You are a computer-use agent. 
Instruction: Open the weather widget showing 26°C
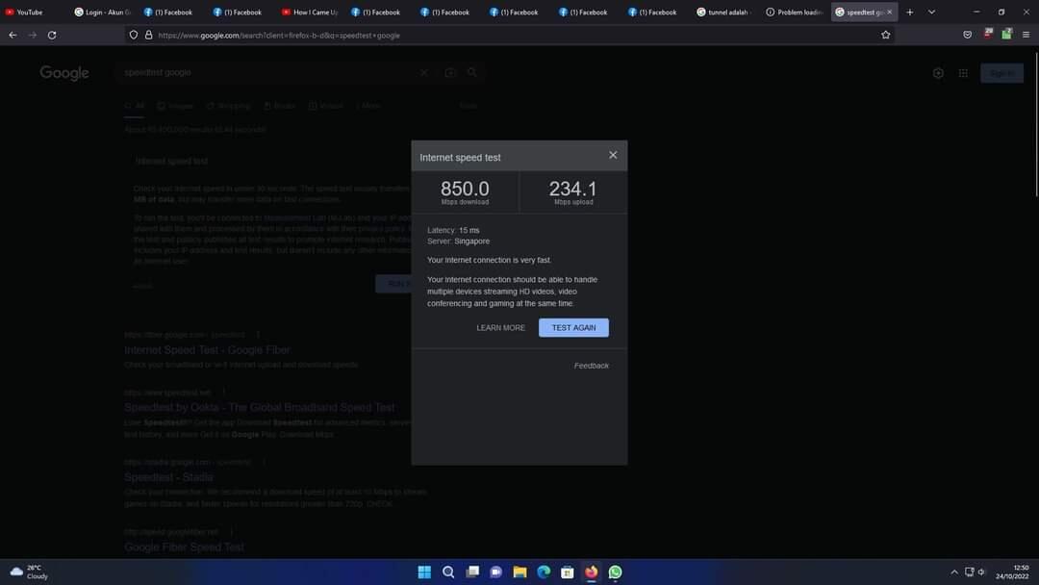tap(29, 572)
